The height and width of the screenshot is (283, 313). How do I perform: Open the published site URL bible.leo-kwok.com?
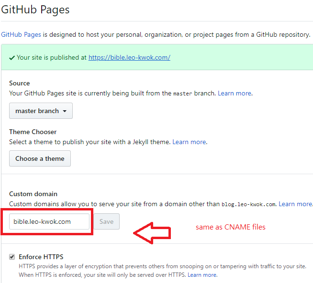click(x=129, y=57)
